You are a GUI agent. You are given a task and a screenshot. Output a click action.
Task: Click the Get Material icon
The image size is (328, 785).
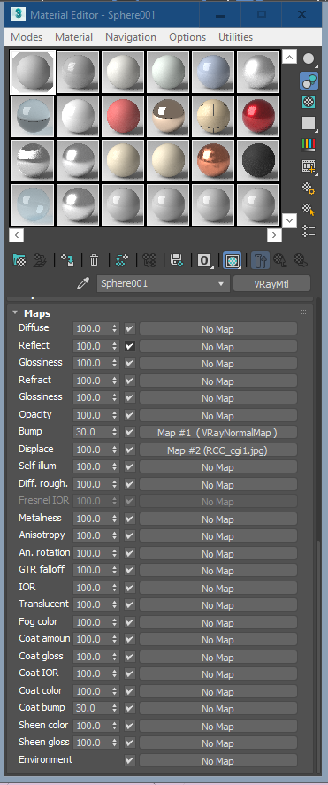pos(19,260)
